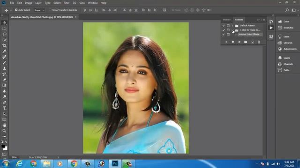Click the foreground color swatch
This screenshot has height=168, width=300.
tap(3, 146)
